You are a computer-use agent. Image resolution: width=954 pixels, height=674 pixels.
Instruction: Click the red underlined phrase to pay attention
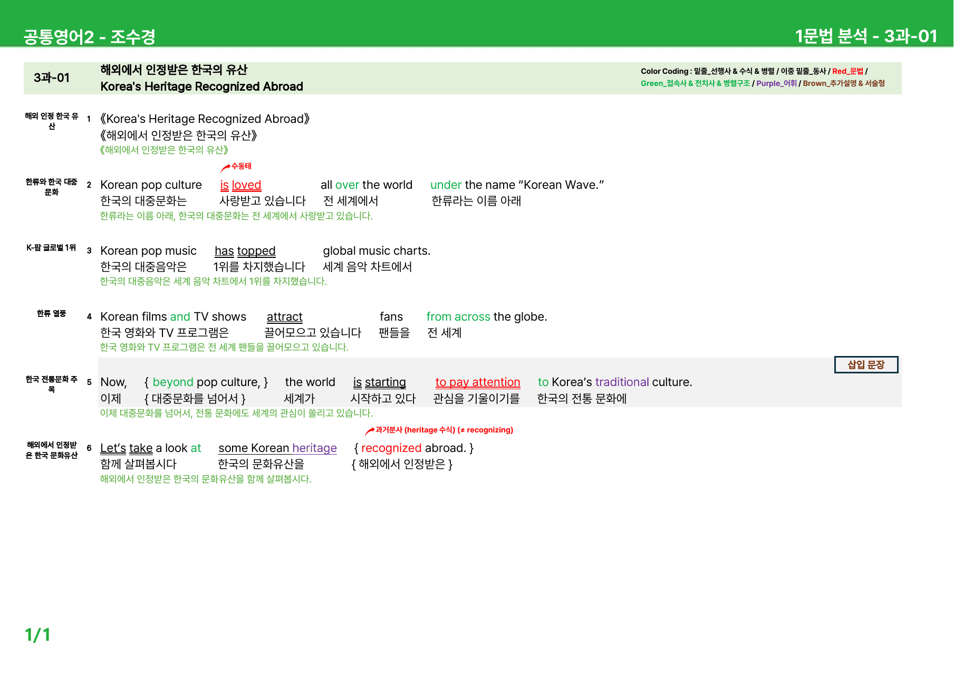click(478, 382)
